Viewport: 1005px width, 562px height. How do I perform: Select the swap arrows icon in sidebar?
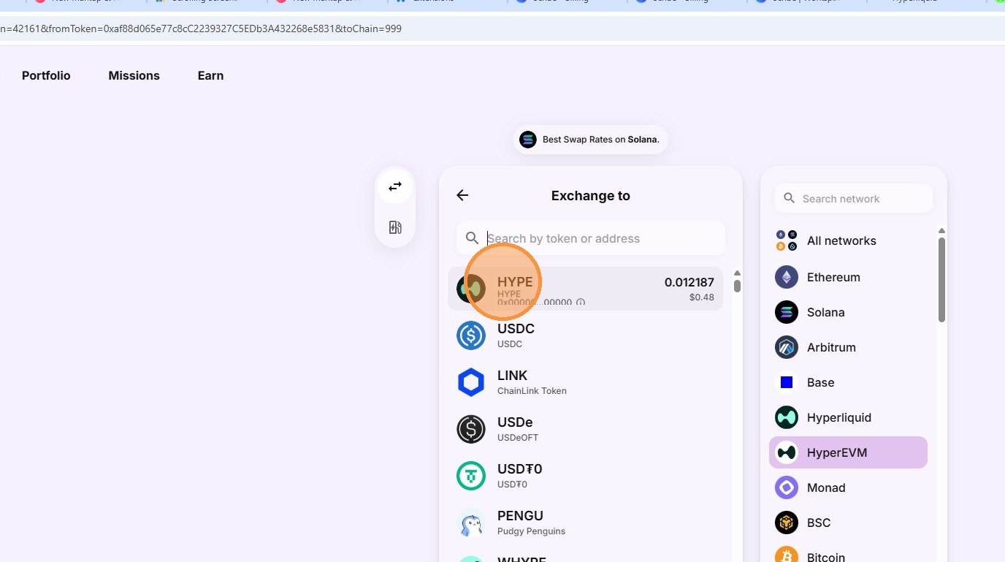tap(395, 187)
